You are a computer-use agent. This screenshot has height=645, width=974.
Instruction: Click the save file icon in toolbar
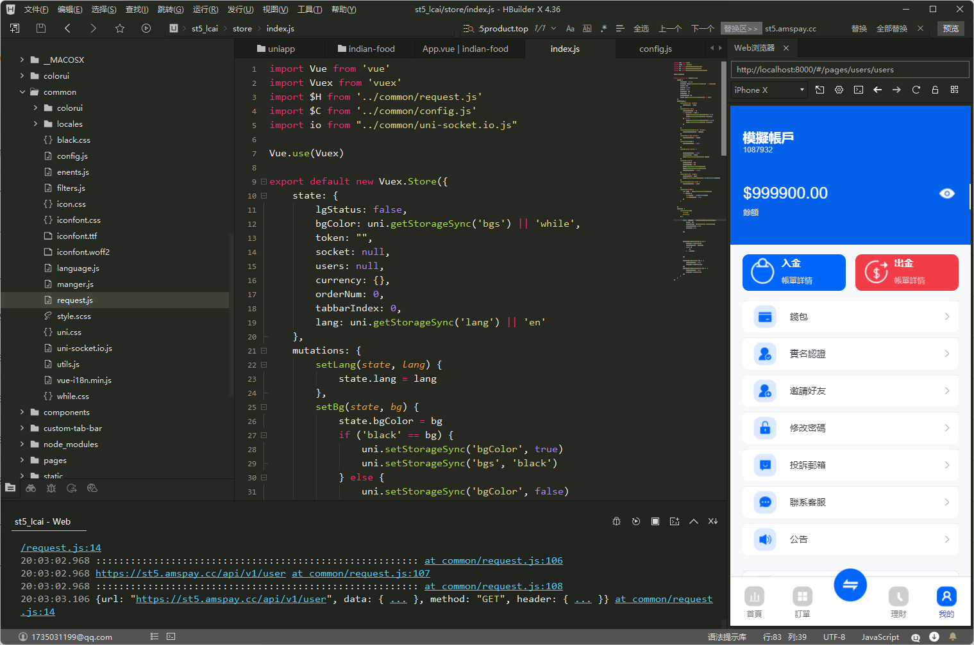pos(41,28)
